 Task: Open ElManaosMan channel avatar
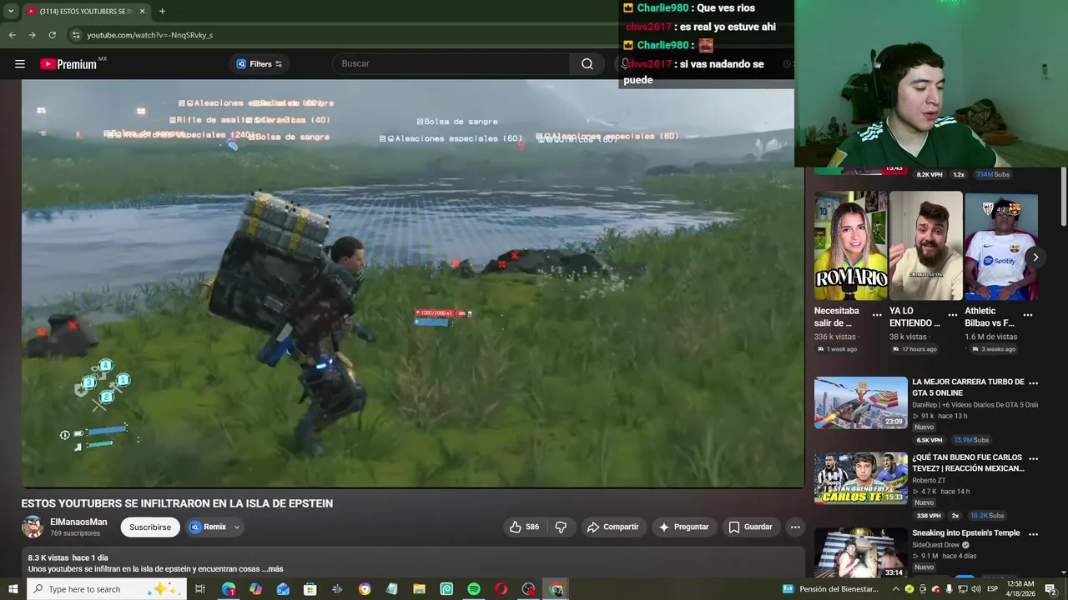tap(33, 527)
